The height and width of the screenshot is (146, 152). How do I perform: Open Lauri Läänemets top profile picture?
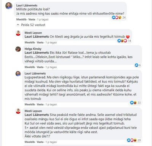click(9, 6)
